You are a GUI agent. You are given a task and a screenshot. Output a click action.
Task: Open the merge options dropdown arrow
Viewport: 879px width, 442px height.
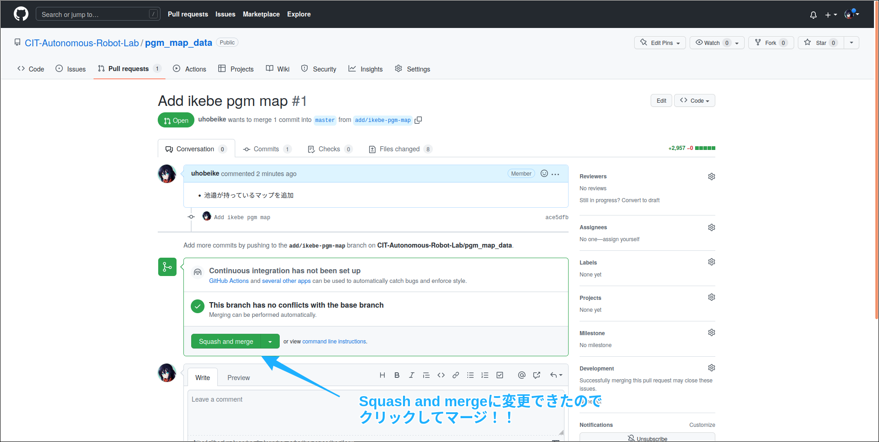click(x=270, y=341)
